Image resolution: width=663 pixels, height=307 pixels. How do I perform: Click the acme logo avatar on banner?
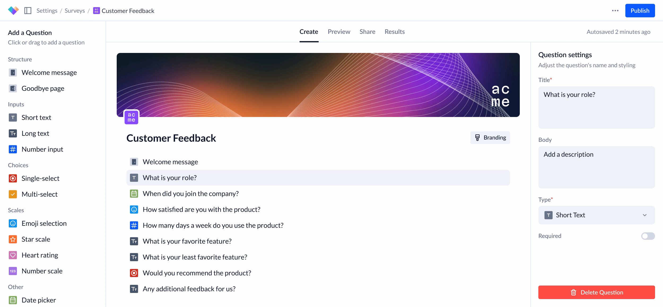tap(132, 117)
